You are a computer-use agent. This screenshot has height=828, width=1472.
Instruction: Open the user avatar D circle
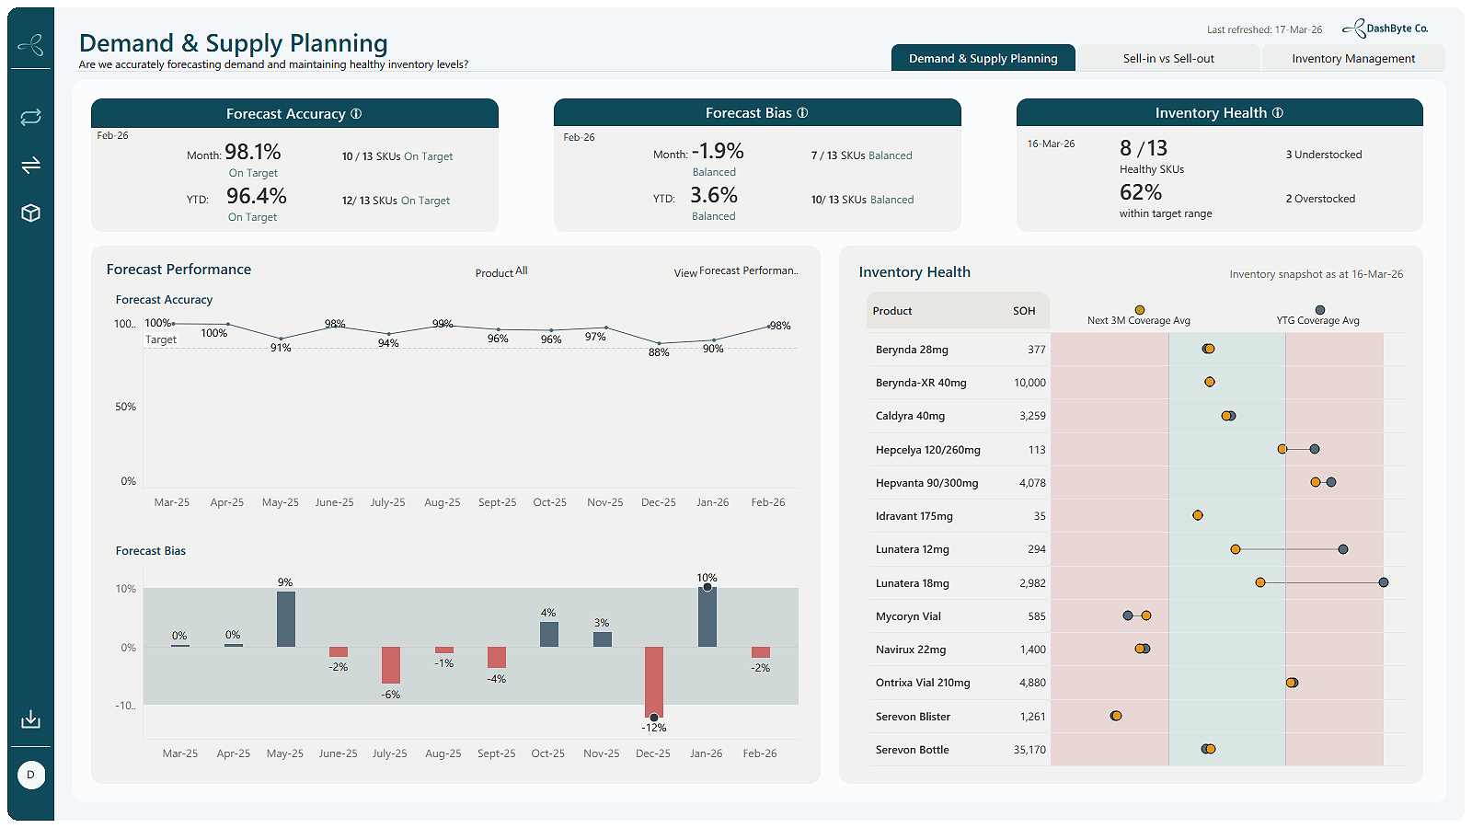point(30,775)
